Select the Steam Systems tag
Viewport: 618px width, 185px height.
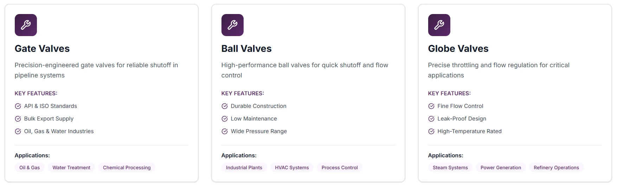pyautogui.click(x=450, y=167)
